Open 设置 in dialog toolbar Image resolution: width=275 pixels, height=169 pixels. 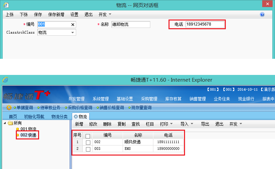click(74, 14)
